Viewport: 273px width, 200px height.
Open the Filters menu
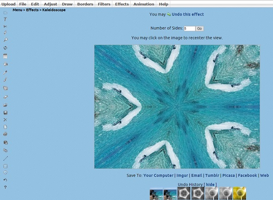pos(104,4)
